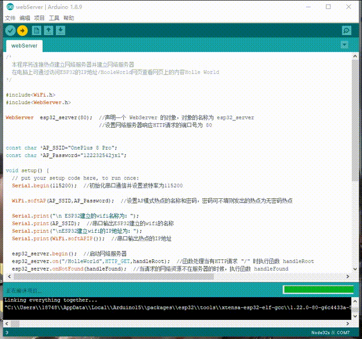
Task: Click 'Linking everything together...' console text
Action: click(x=51, y=300)
